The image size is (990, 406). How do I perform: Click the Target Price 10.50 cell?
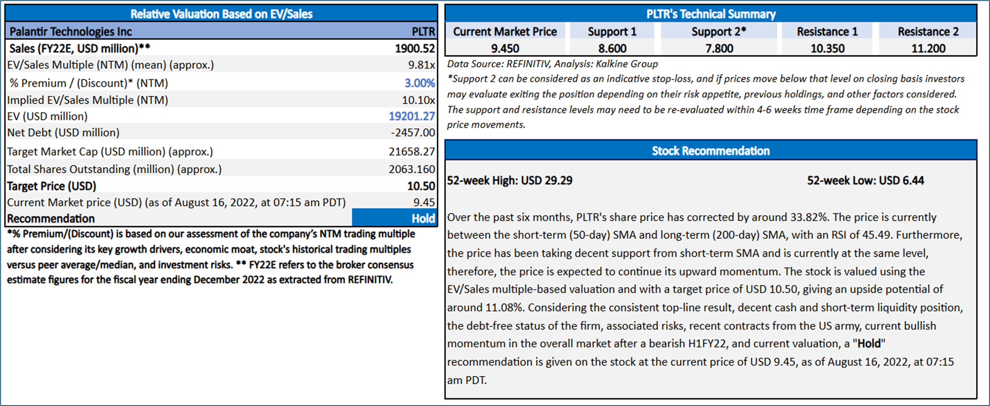[x=421, y=186]
